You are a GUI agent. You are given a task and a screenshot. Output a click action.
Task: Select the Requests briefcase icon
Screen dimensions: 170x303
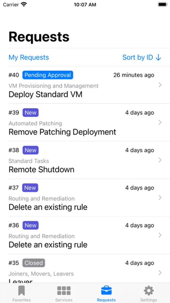(106, 291)
